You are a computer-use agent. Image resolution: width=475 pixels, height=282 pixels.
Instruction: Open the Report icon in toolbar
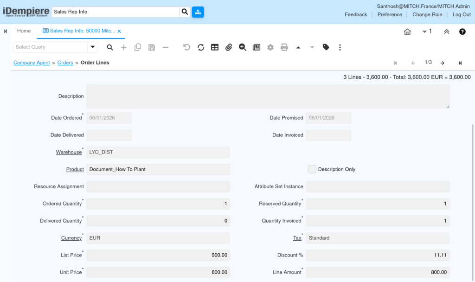(x=256, y=47)
